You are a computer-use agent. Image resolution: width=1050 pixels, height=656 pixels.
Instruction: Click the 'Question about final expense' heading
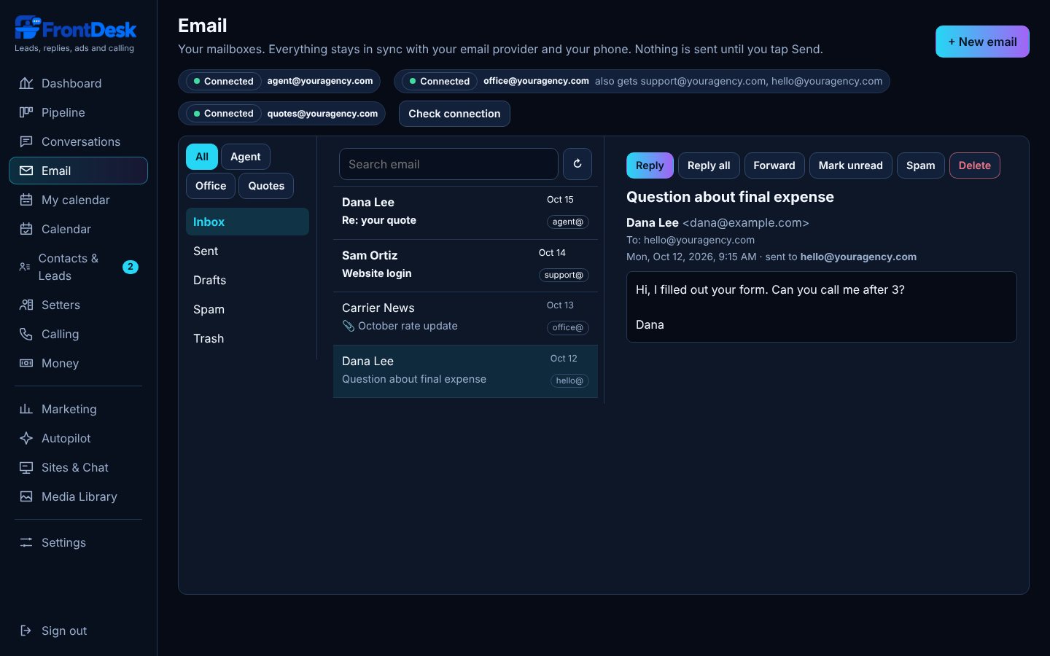point(730,197)
